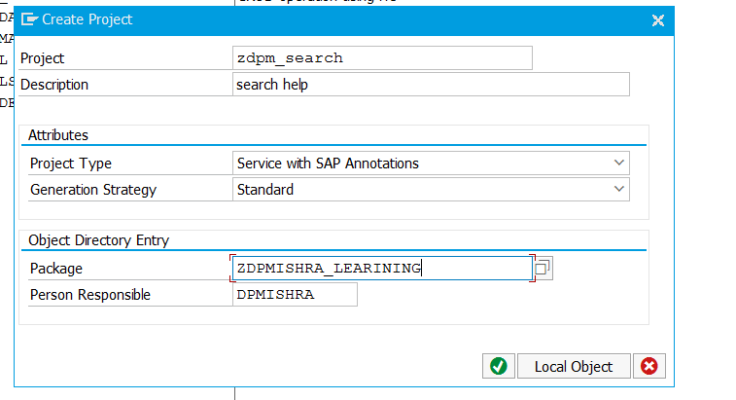Open Package value help icon

tap(543, 268)
